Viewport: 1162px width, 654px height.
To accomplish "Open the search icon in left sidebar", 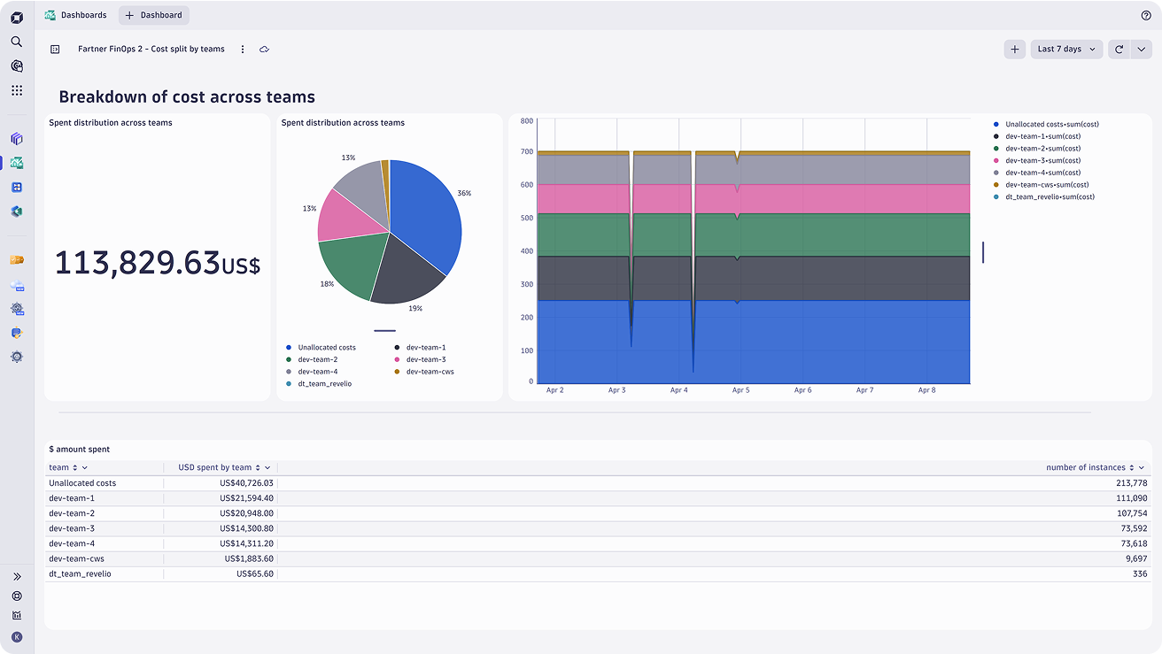I will tap(17, 42).
